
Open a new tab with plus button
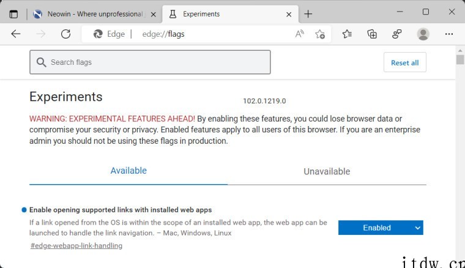coord(308,14)
